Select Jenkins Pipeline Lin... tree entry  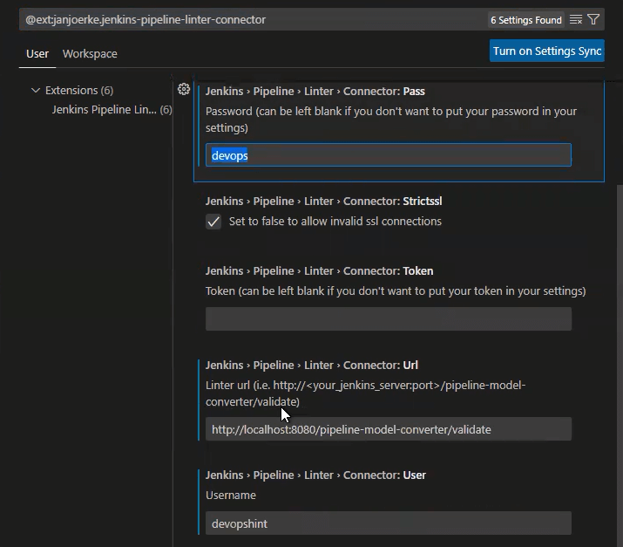pyautogui.click(x=112, y=109)
